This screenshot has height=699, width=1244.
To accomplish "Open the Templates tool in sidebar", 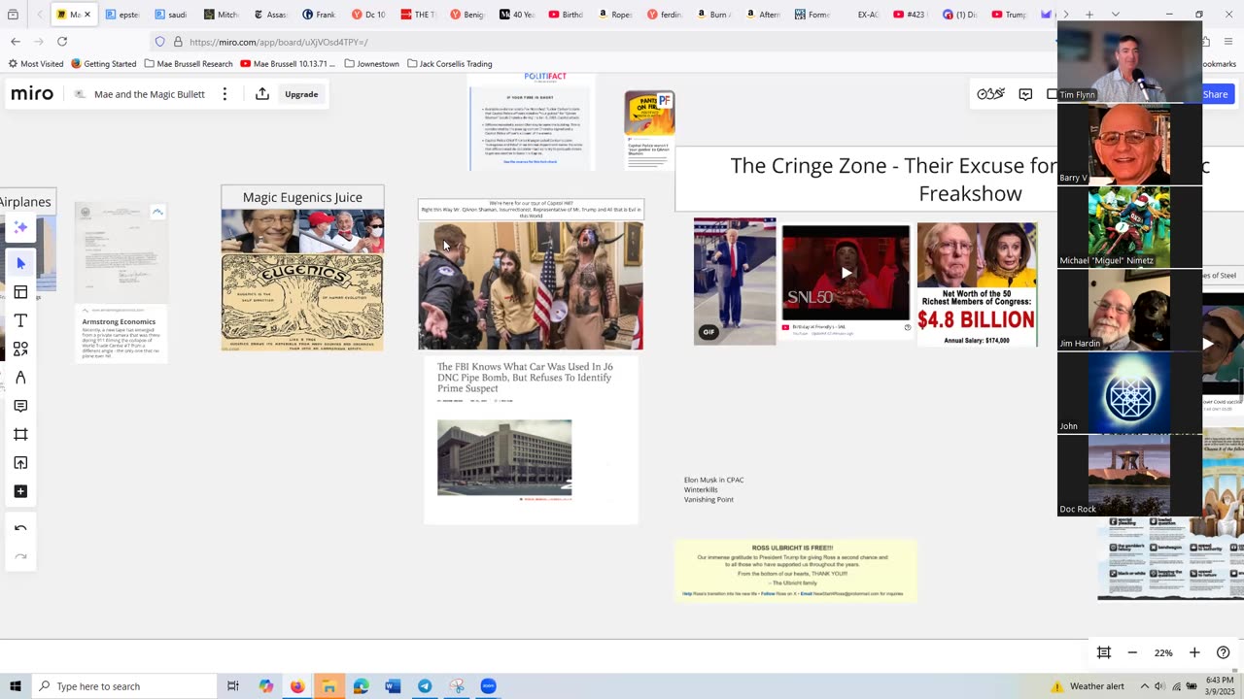I will click(x=20, y=292).
